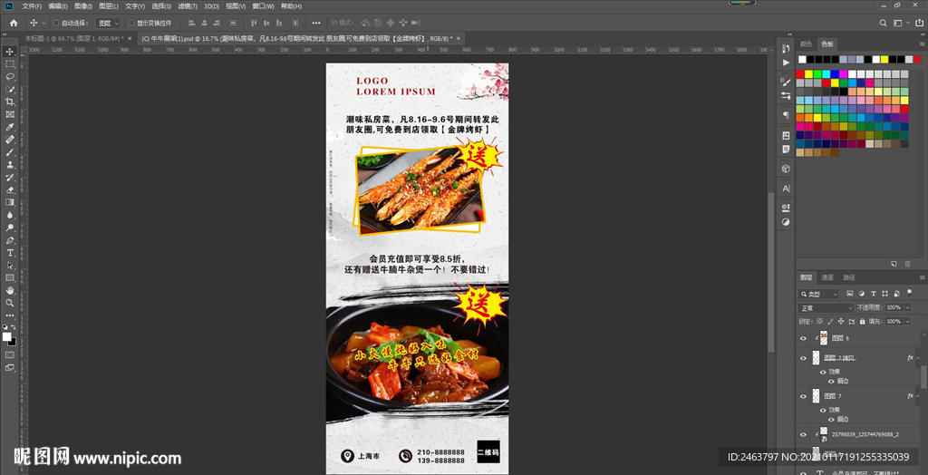The image size is (928, 475).
Task: Hide layer 图层 7 拷贝 via eye icon
Action: (803, 358)
